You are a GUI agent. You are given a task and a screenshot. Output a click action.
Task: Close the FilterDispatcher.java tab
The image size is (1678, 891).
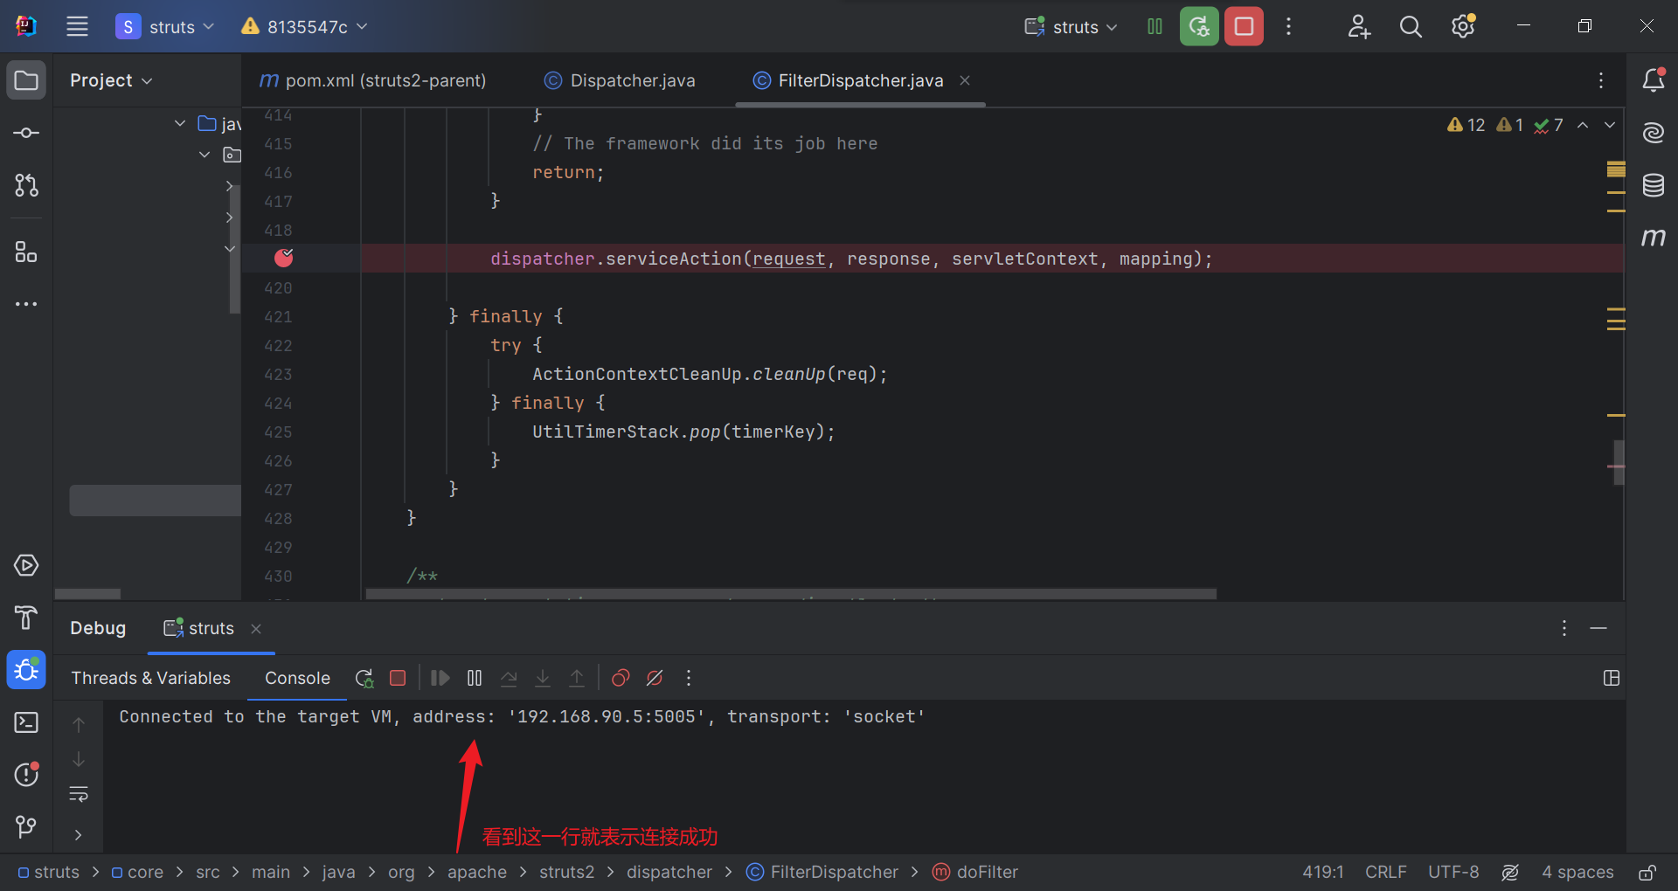(x=965, y=80)
